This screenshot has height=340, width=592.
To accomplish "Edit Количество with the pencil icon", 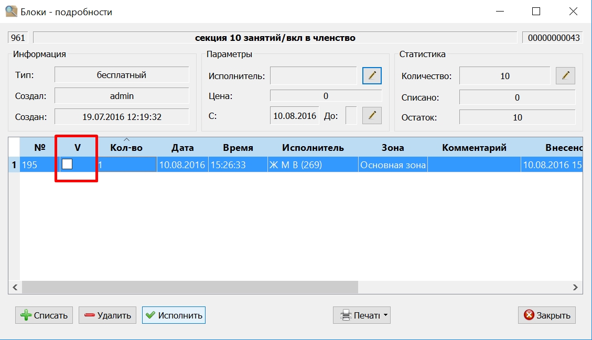I will pyautogui.click(x=565, y=76).
